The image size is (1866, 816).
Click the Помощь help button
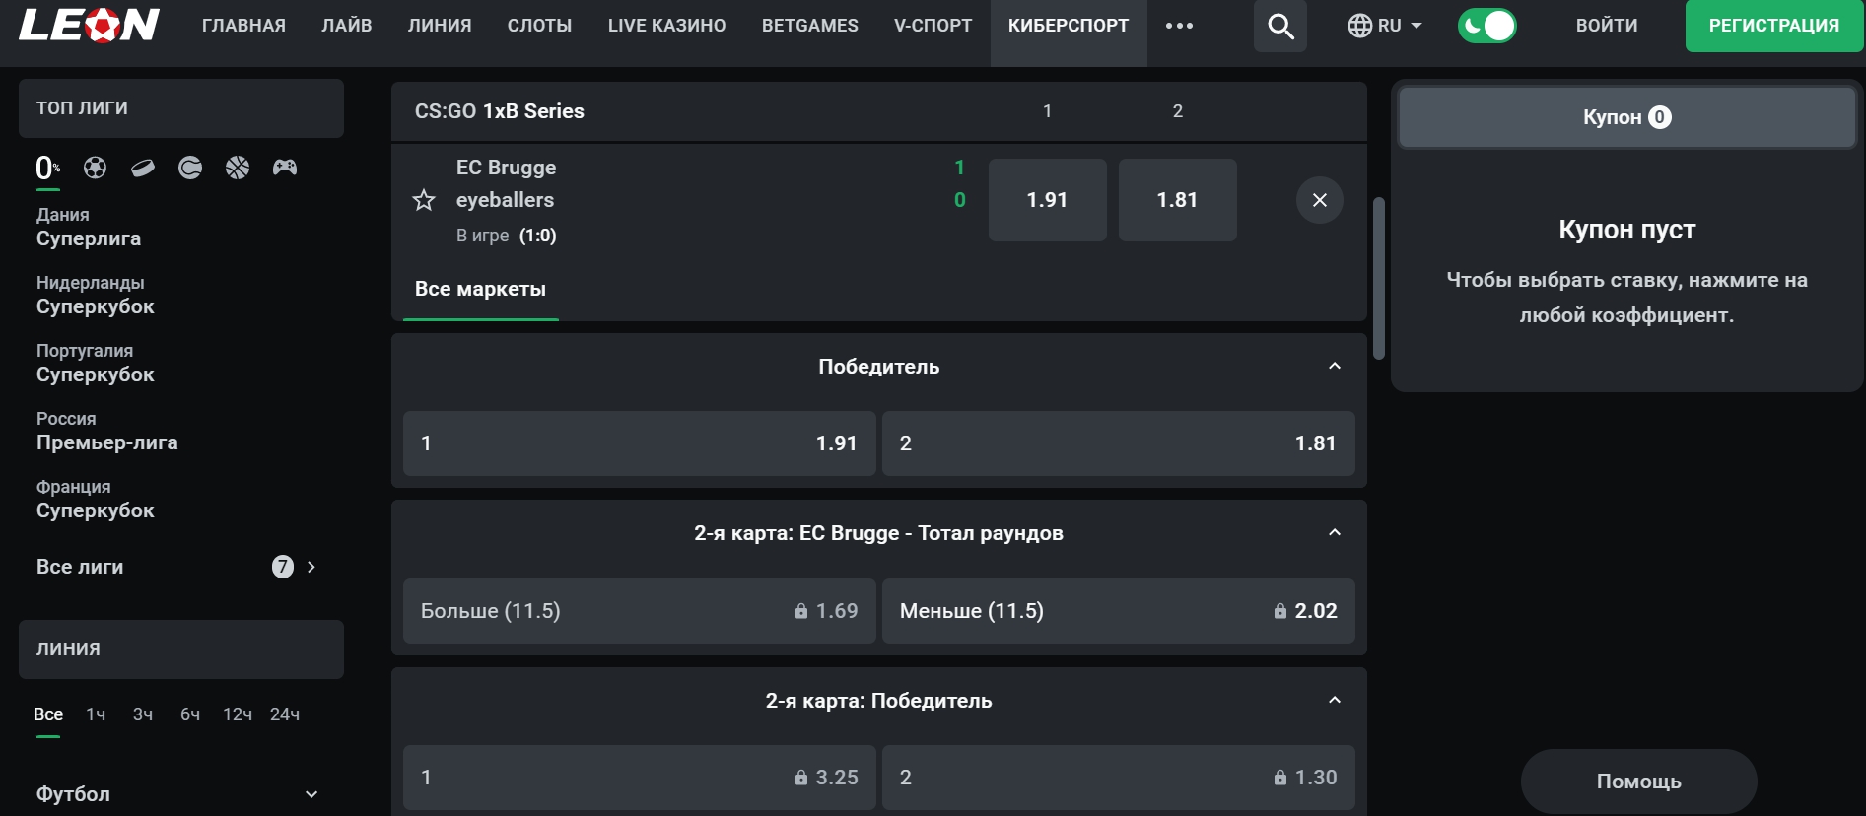1638,782
